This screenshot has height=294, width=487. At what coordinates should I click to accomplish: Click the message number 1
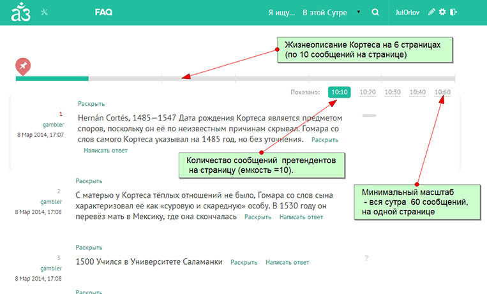pos(61,114)
